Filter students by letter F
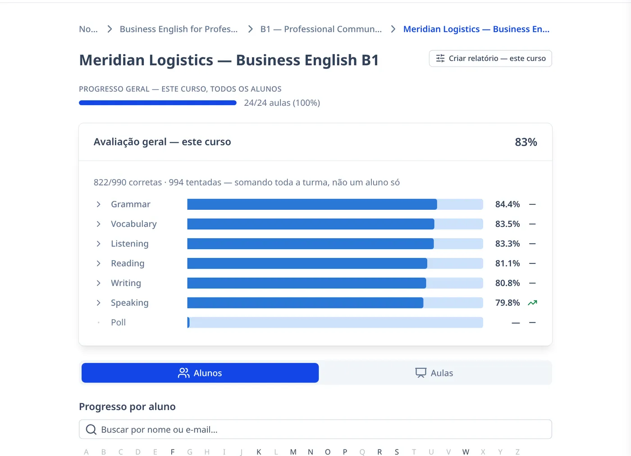The image size is (631, 456). click(x=173, y=452)
